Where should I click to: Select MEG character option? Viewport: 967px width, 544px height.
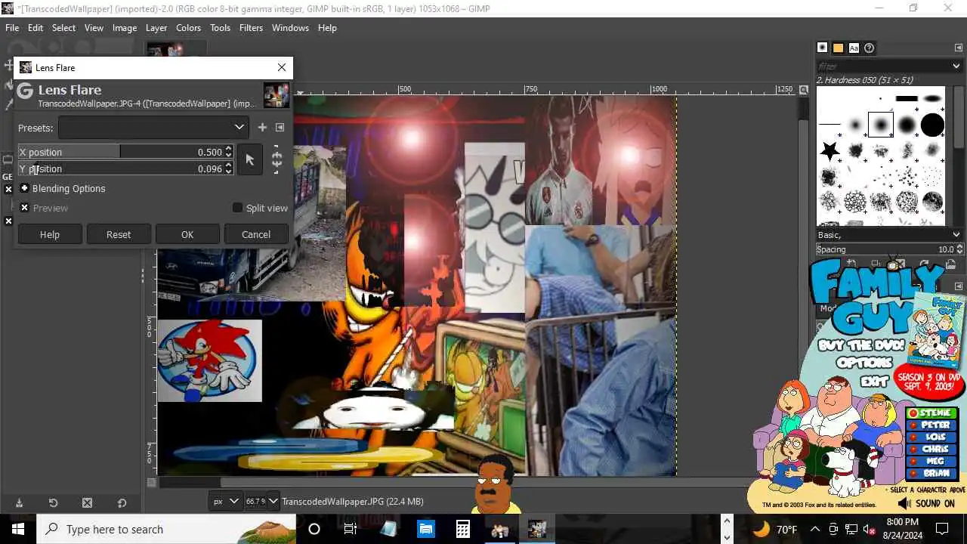[x=933, y=462]
